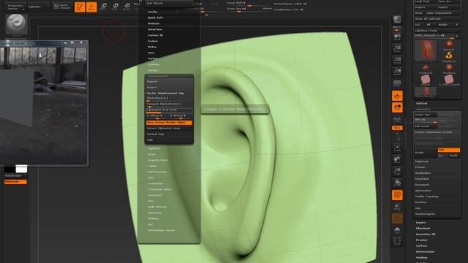468x263 pixels.
Task: Select the Rotate tool in top shelf
Action: tap(127, 7)
